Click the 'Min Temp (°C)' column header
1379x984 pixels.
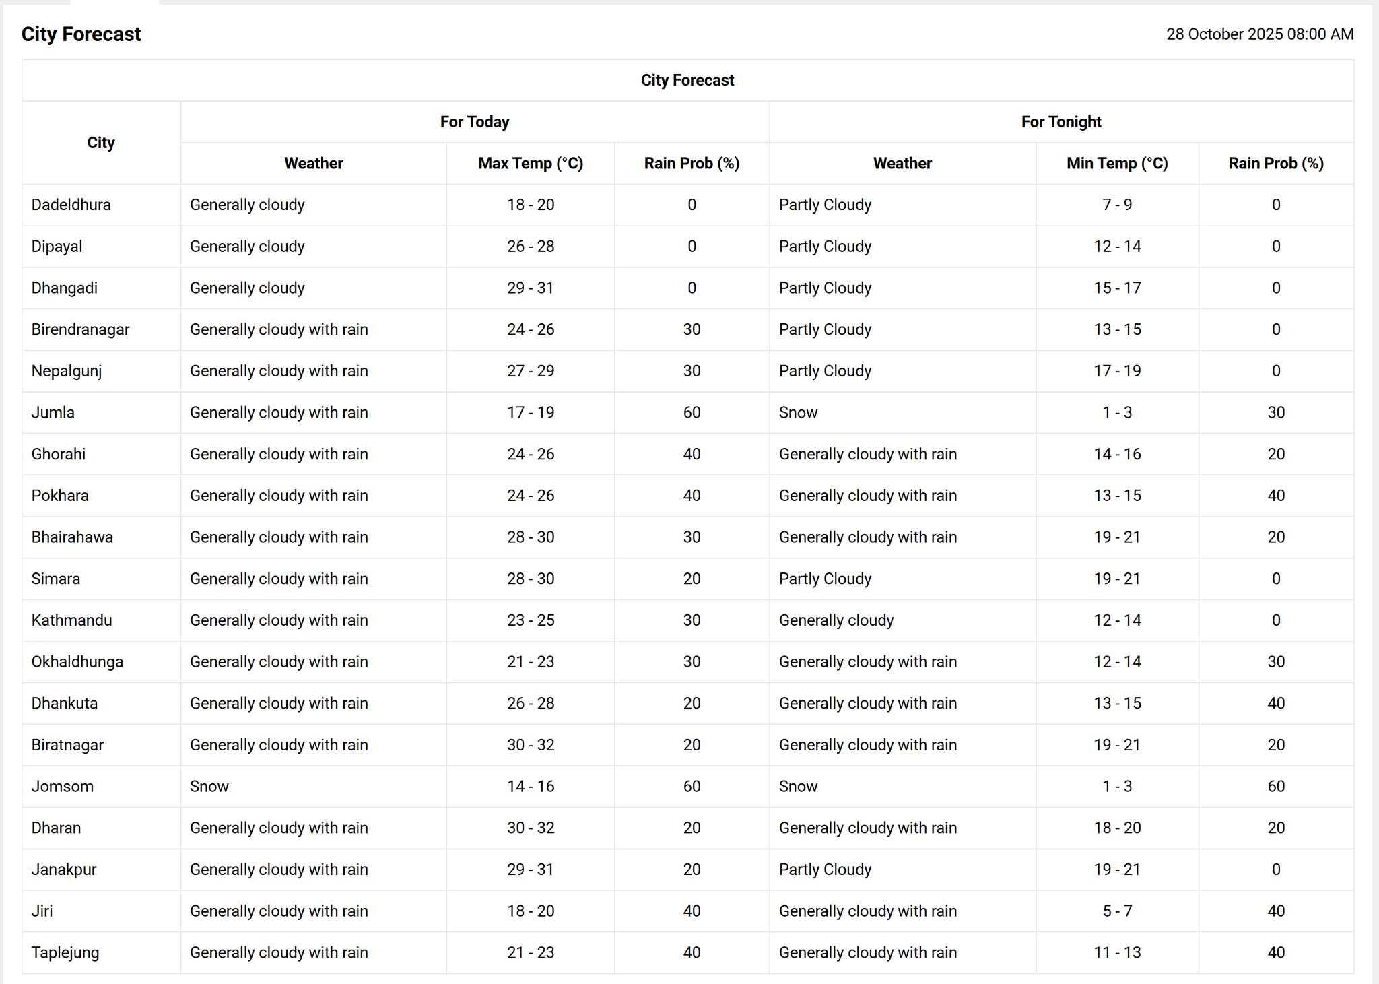tap(1117, 164)
